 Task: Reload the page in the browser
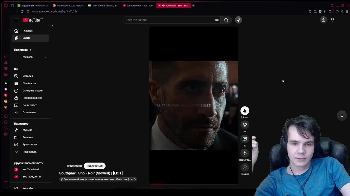pos(22,11)
